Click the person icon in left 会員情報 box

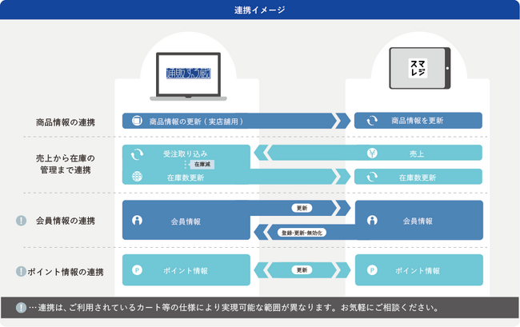pos(136,221)
